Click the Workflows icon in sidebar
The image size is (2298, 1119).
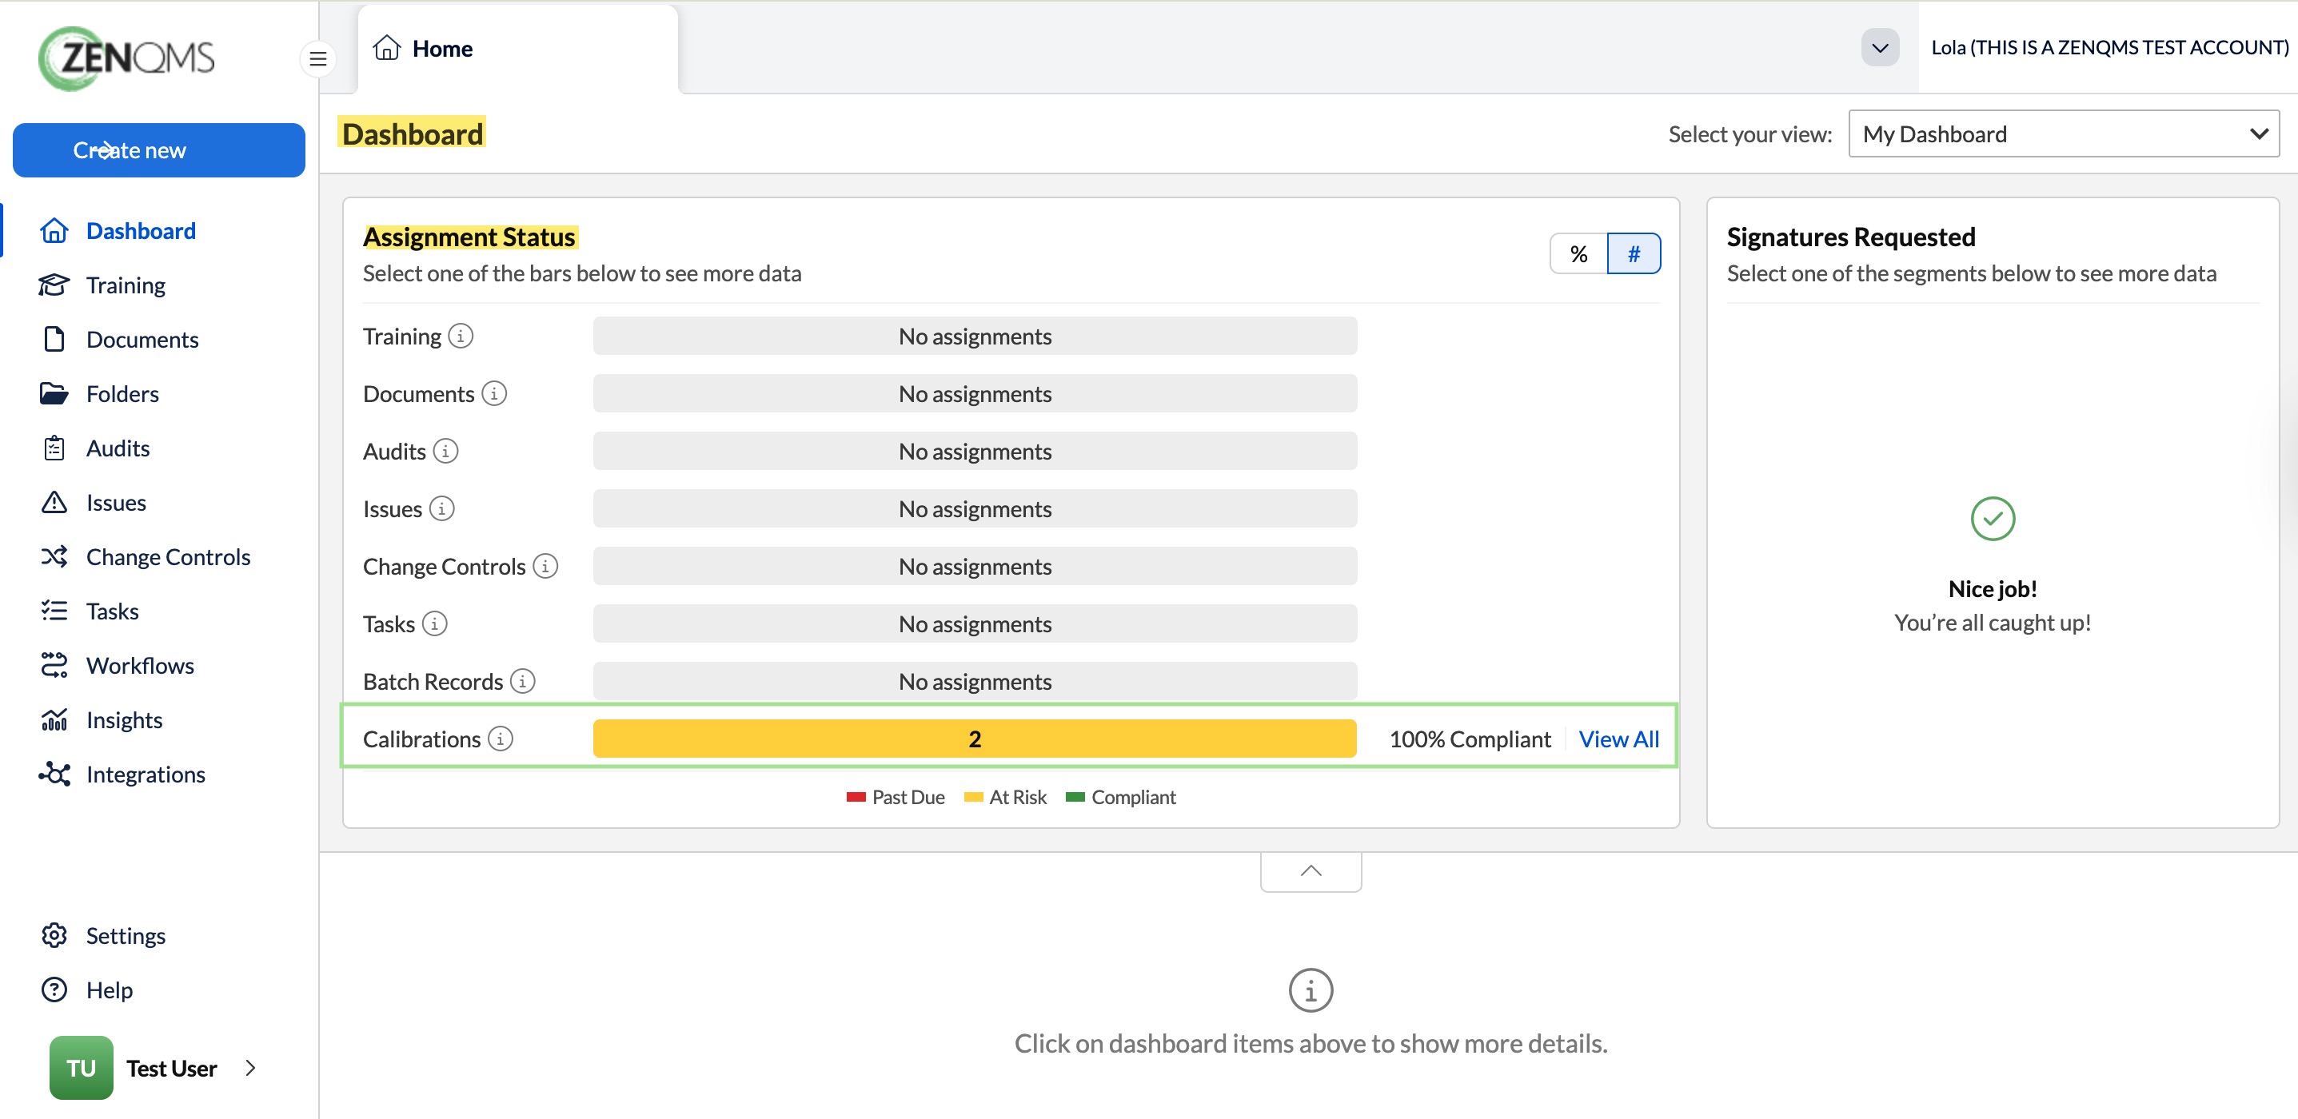pyautogui.click(x=54, y=665)
